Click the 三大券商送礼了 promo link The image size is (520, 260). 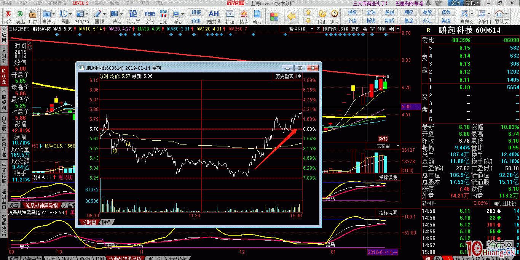click(x=370, y=3)
